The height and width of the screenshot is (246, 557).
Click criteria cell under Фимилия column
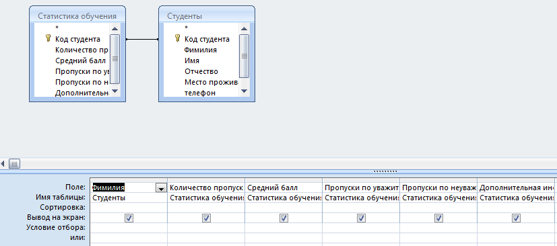129,228
